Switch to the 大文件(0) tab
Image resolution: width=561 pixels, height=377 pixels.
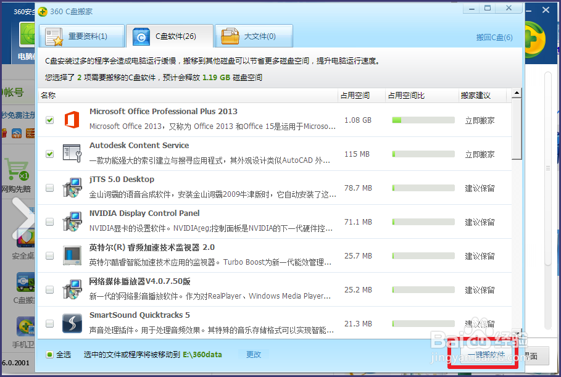pyautogui.click(x=254, y=36)
